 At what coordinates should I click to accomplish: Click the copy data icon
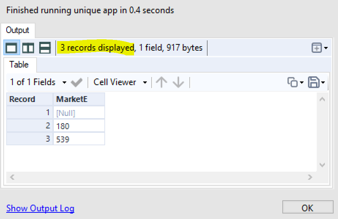pyautogui.click(x=293, y=83)
